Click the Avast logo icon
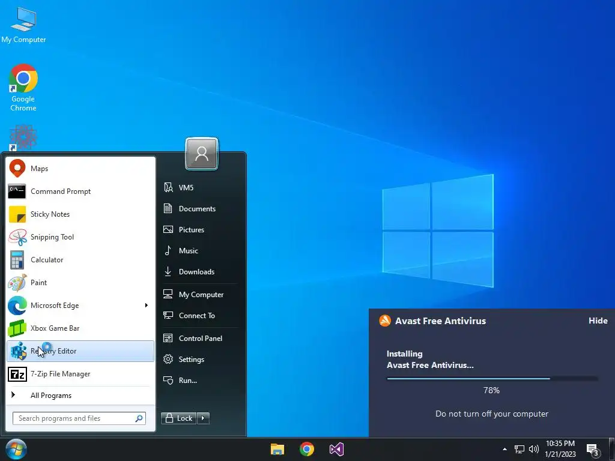 pos(385,321)
